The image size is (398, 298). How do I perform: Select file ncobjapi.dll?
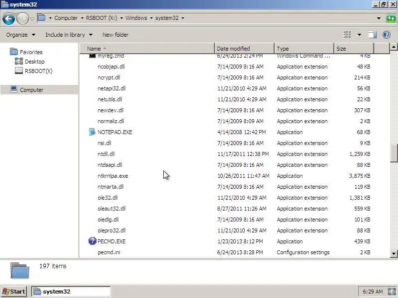click(111, 67)
